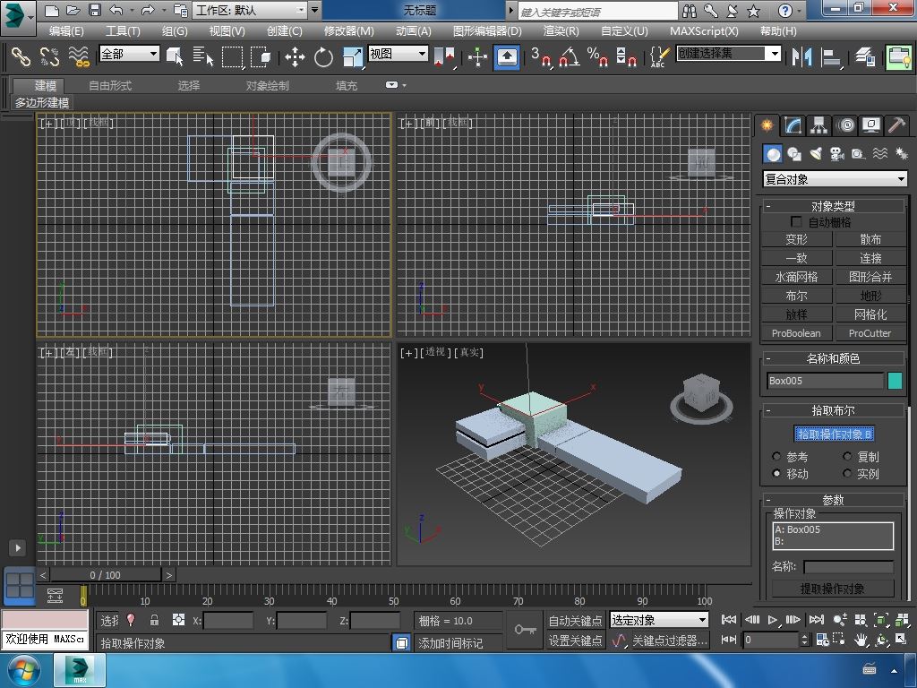Choose the 参考 radio option

point(776,457)
